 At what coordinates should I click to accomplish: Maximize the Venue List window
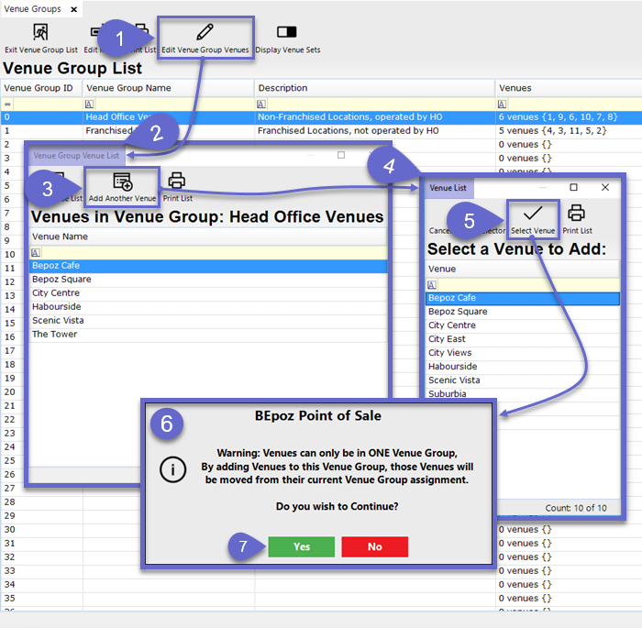point(573,187)
